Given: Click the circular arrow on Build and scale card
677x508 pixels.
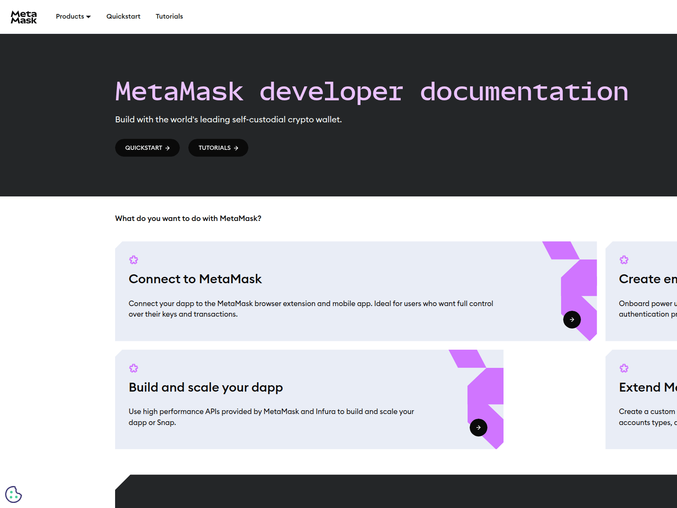Looking at the screenshot, I should click(x=479, y=428).
